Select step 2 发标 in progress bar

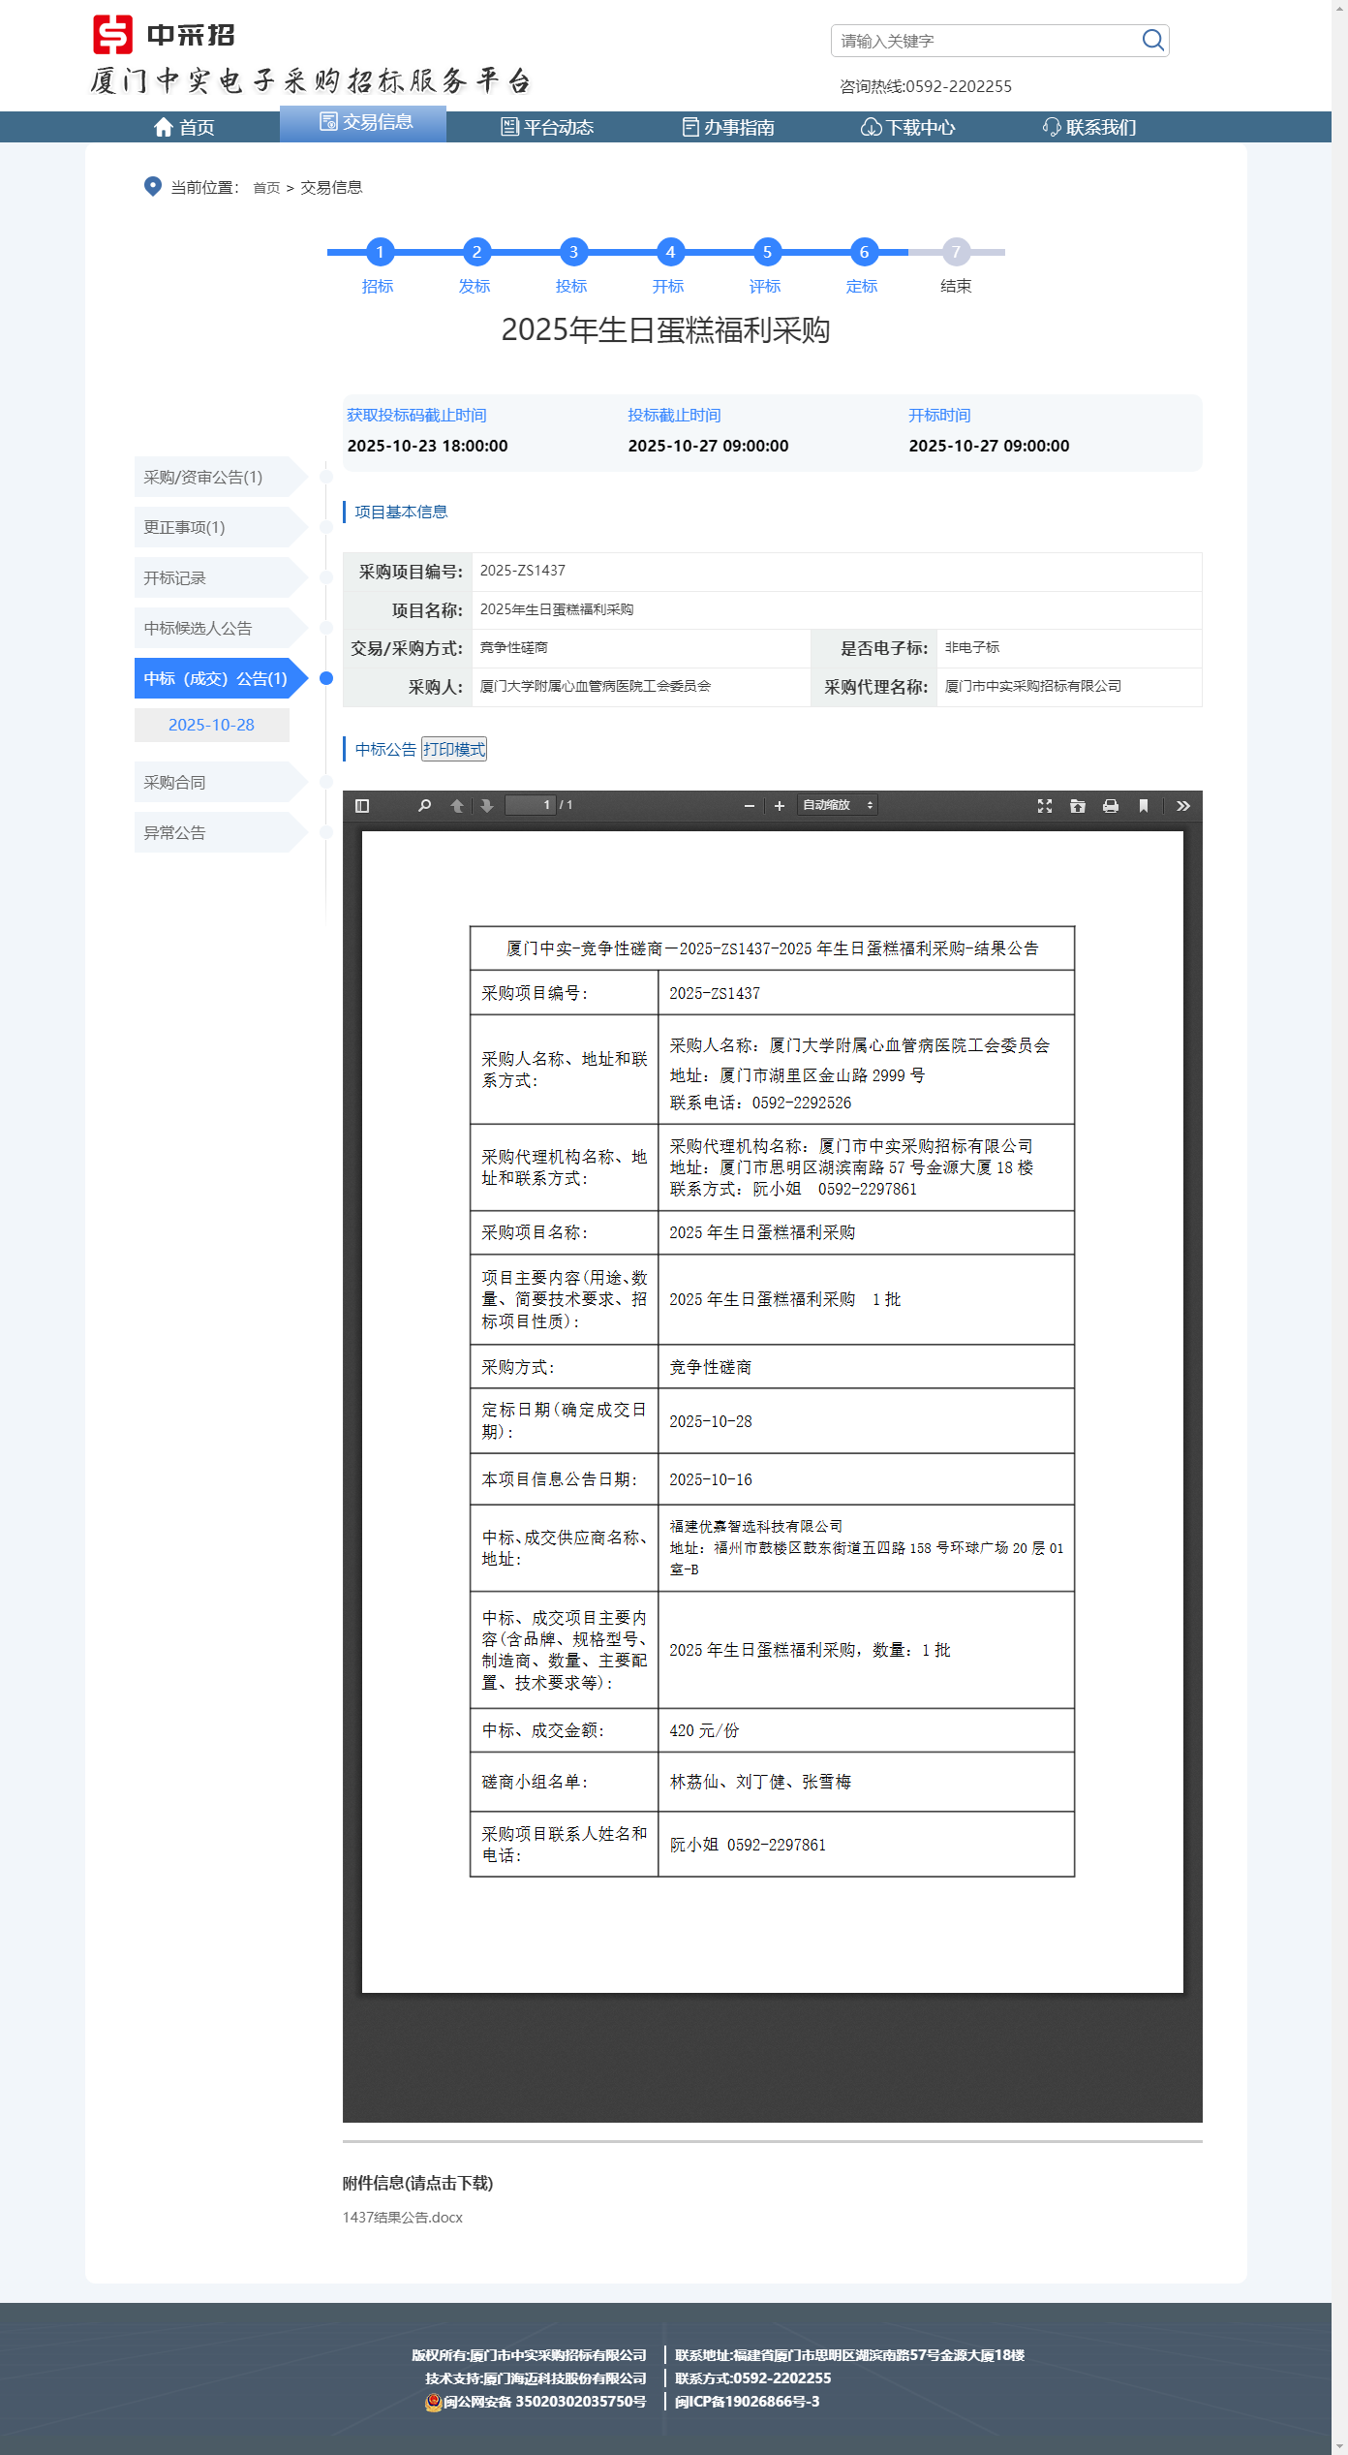coord(475,253)
